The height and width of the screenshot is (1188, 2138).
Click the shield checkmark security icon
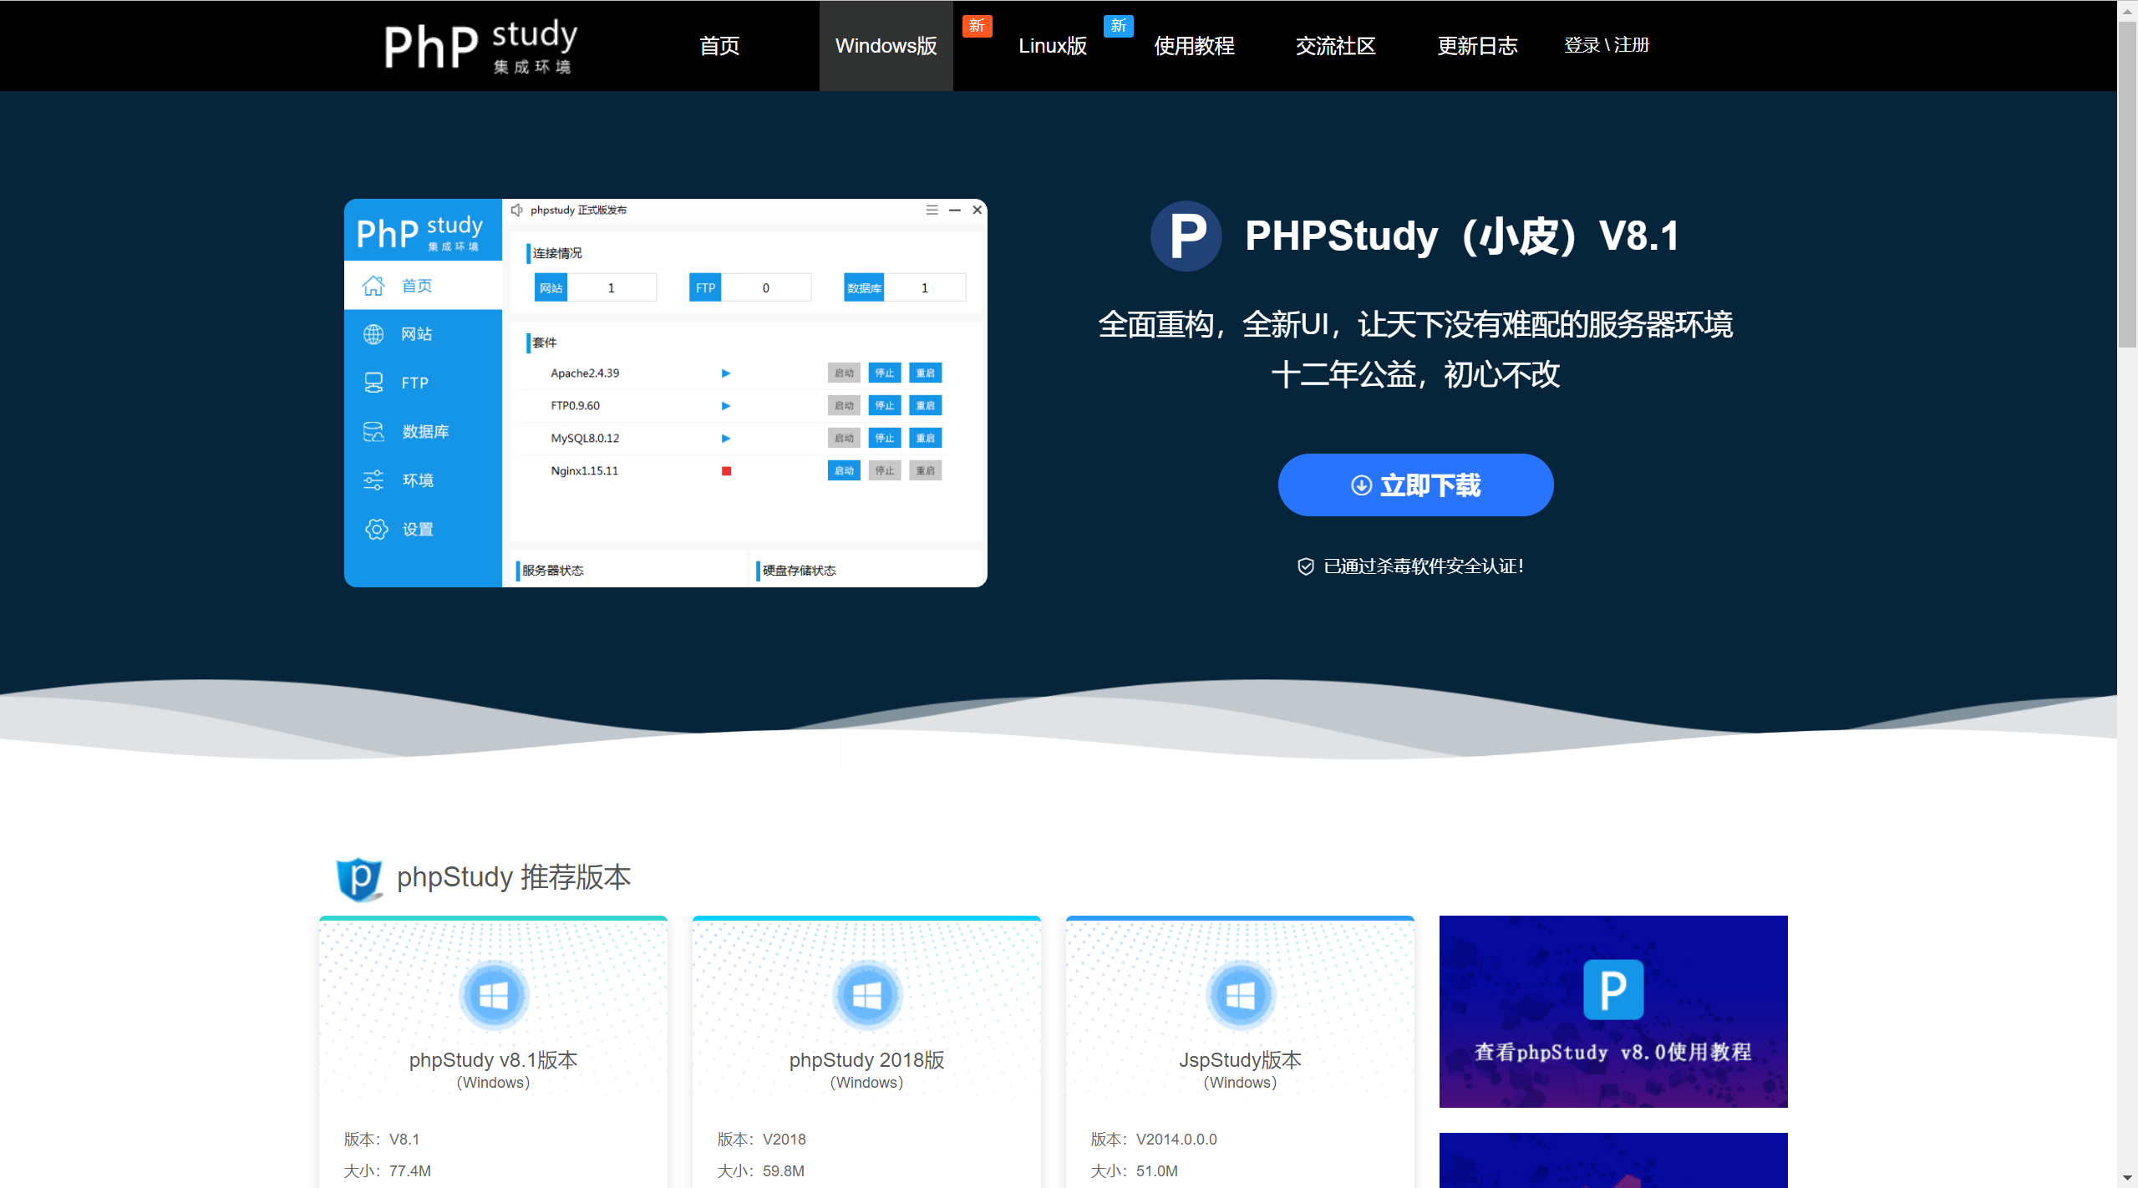pyautogui.click(x=1305, y=566)
